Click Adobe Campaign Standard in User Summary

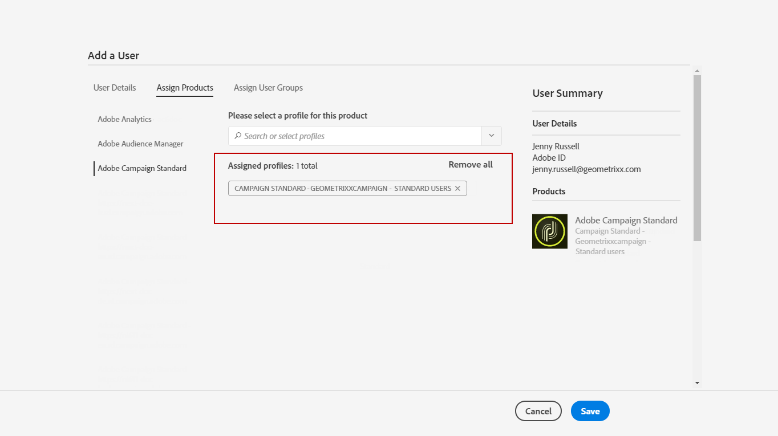pyautogui.click(x=626, y=221)
